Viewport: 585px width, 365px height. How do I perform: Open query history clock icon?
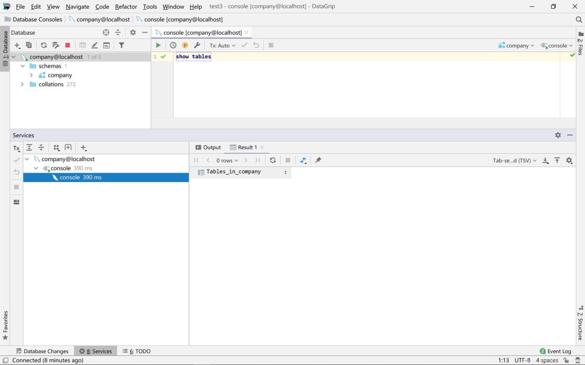pyautogui.click(x=173, y=45)
